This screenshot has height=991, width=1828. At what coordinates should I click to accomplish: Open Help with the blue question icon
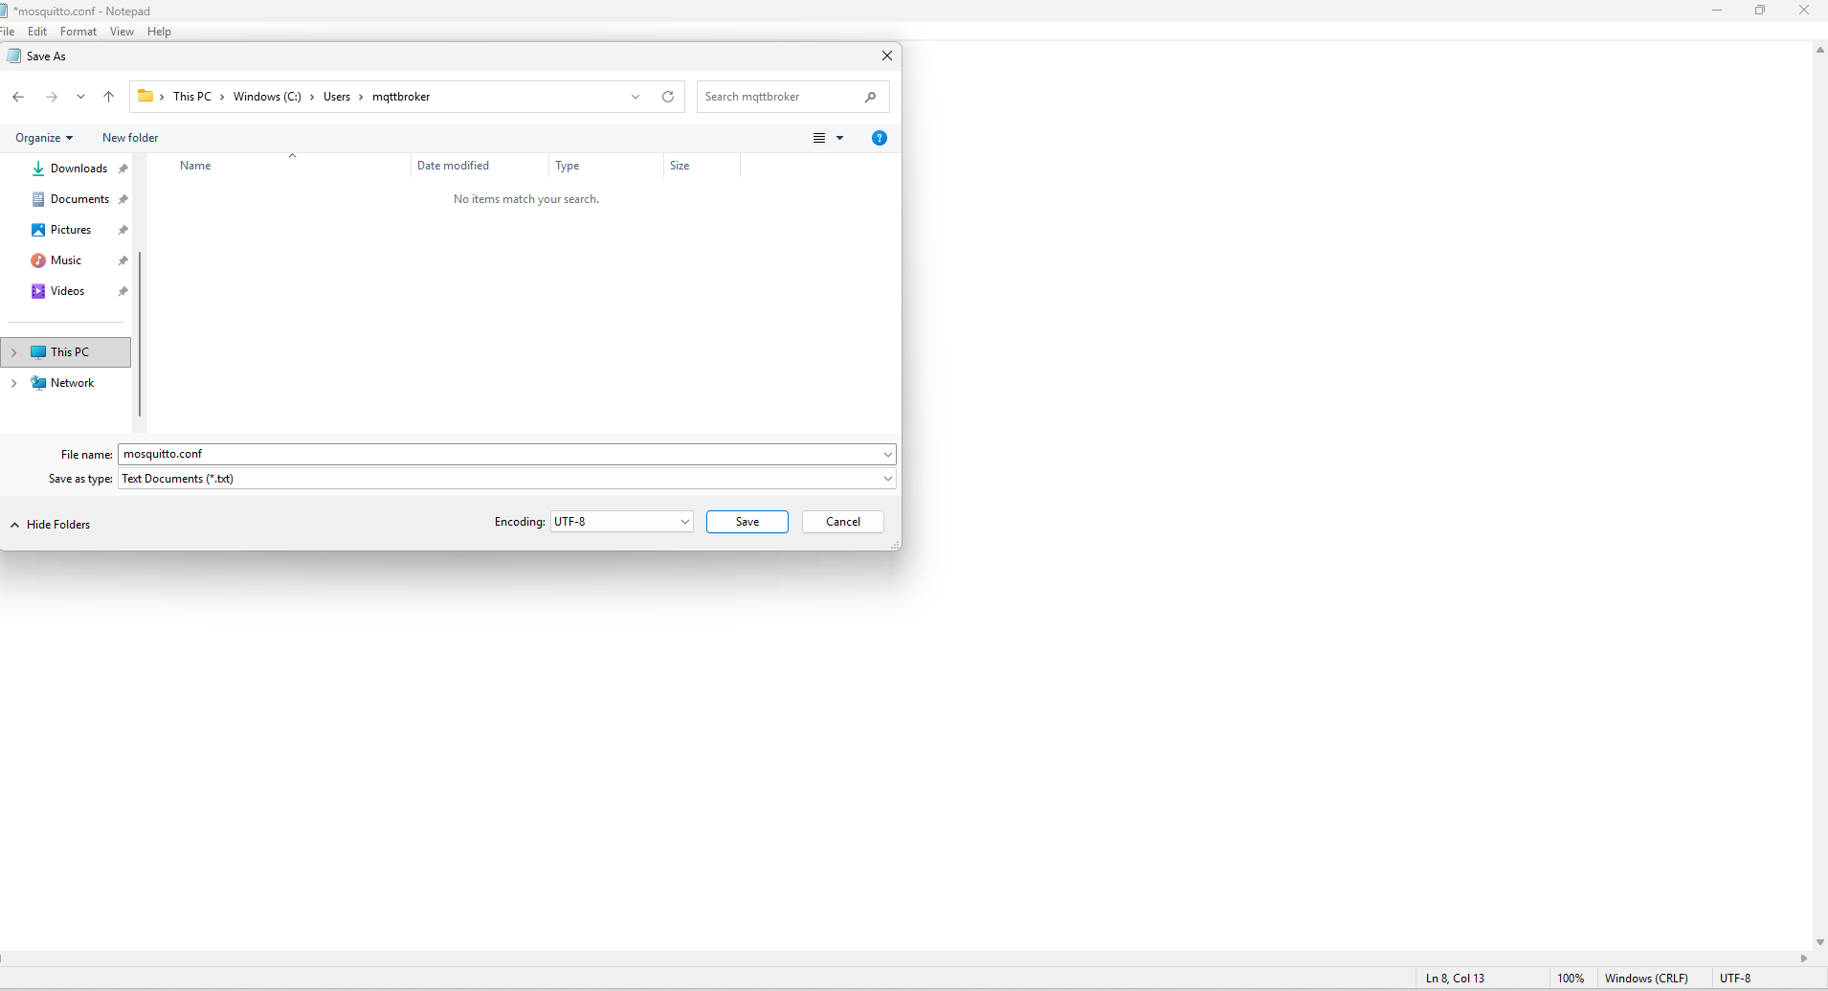pyautogui.click(x=880, y=138)
